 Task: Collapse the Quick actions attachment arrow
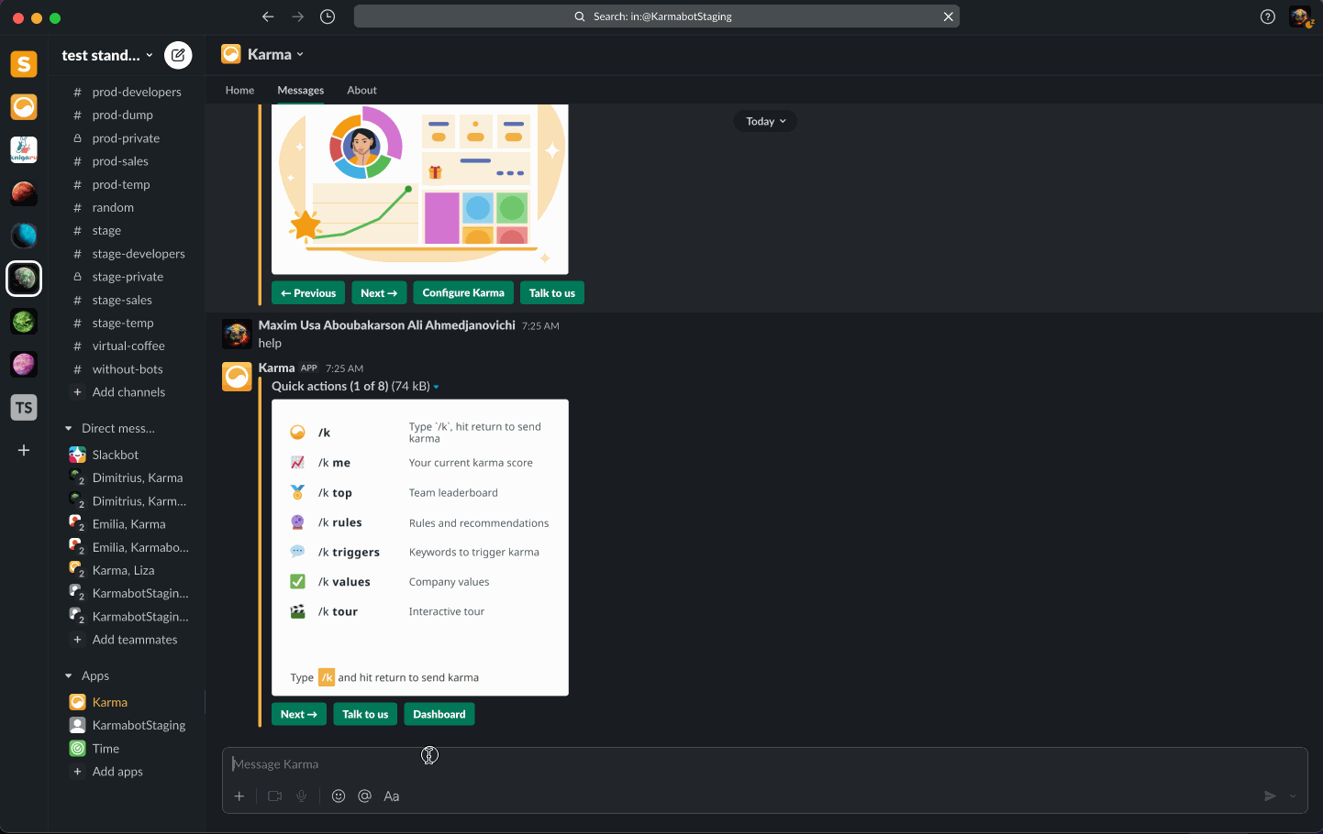pos(436,387)
